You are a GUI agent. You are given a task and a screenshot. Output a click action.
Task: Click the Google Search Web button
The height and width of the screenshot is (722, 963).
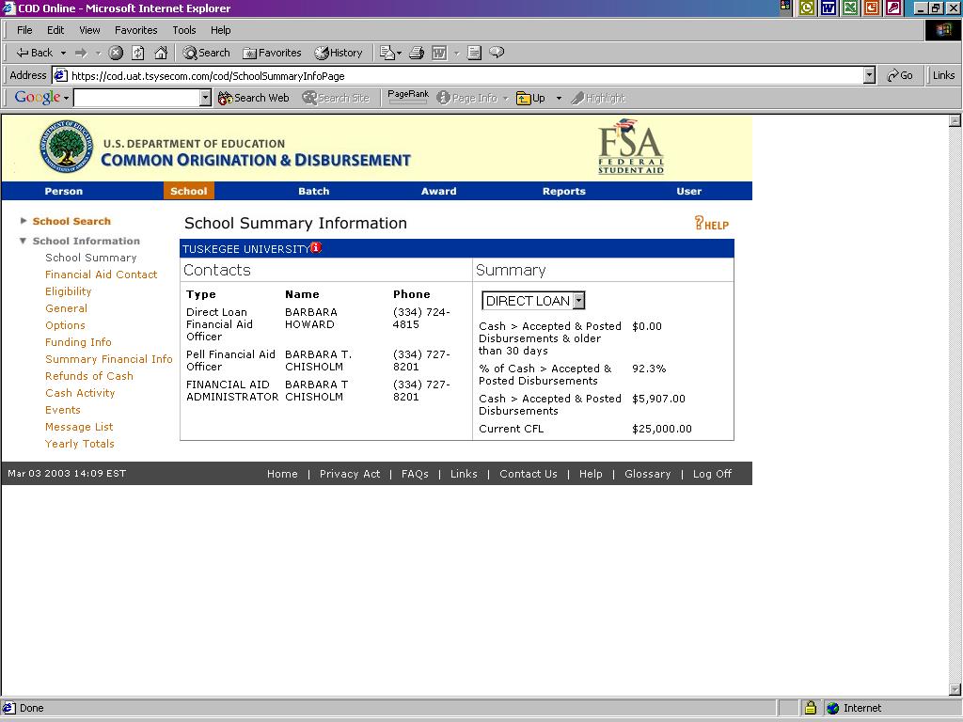[254, 98]
